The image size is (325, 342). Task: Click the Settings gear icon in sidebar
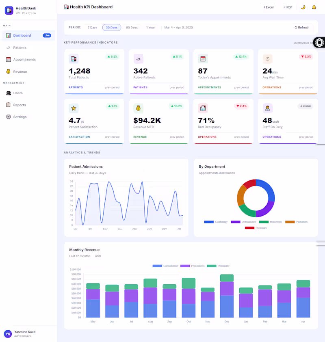click(8, 117)
